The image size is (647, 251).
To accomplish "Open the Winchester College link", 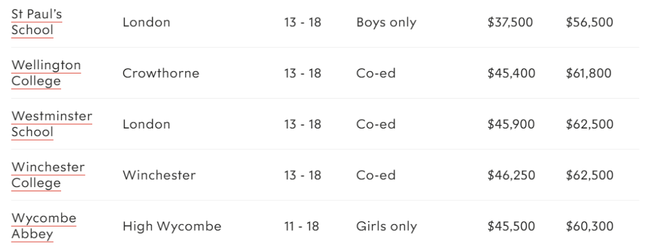I will [x=48, y=175].
